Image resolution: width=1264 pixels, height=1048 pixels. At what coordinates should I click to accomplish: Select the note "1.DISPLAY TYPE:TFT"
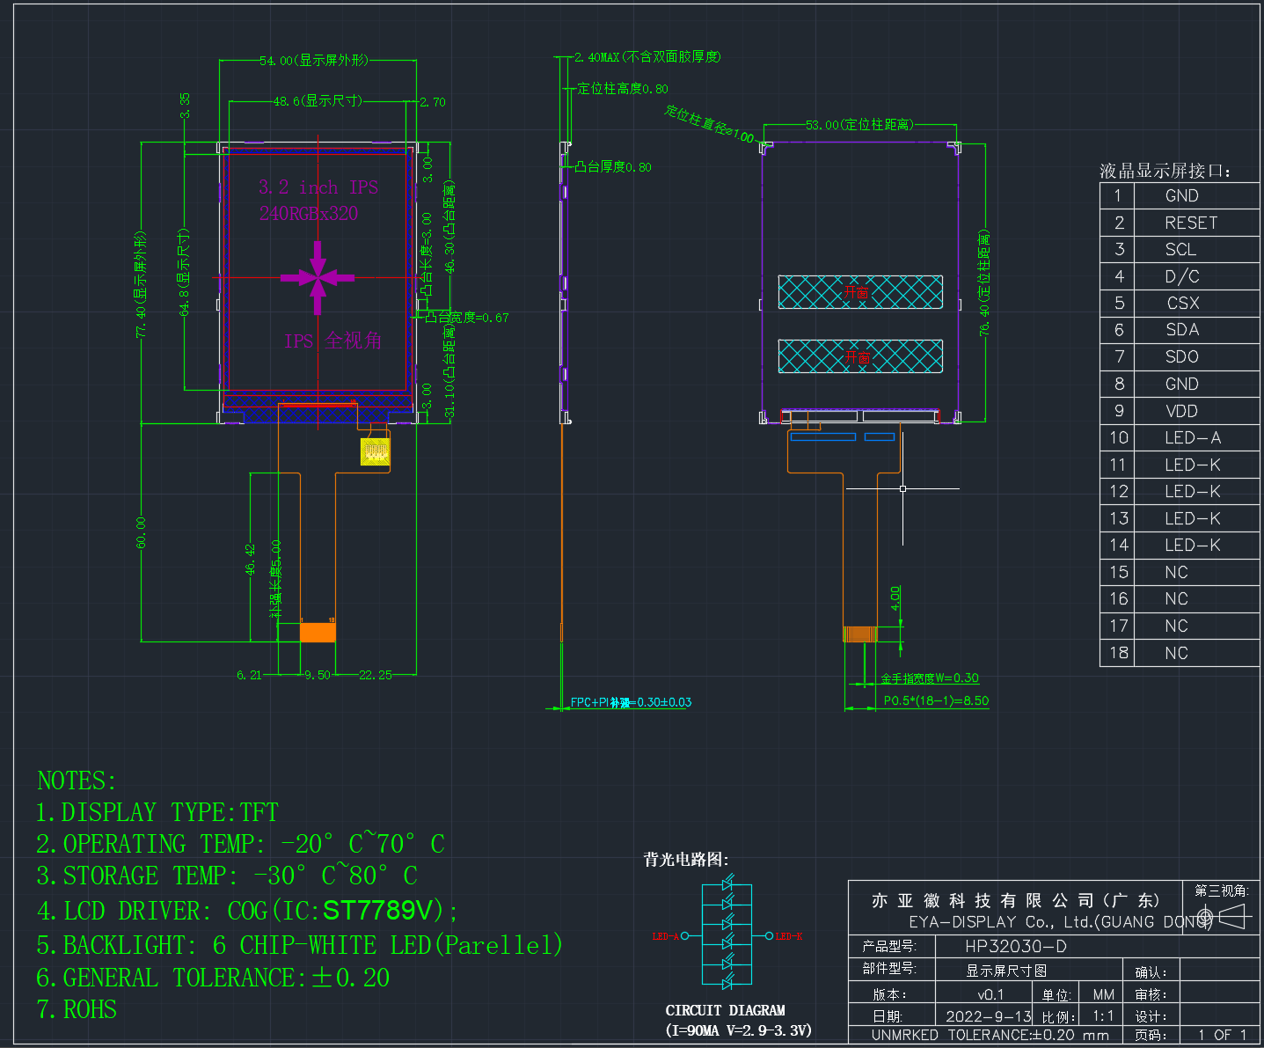click(x=157, y=813)
